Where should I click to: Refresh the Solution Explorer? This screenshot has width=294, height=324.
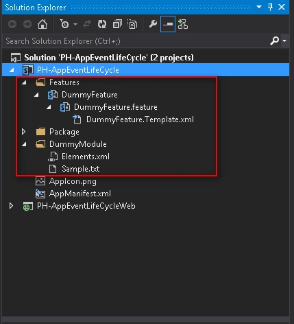102,24
